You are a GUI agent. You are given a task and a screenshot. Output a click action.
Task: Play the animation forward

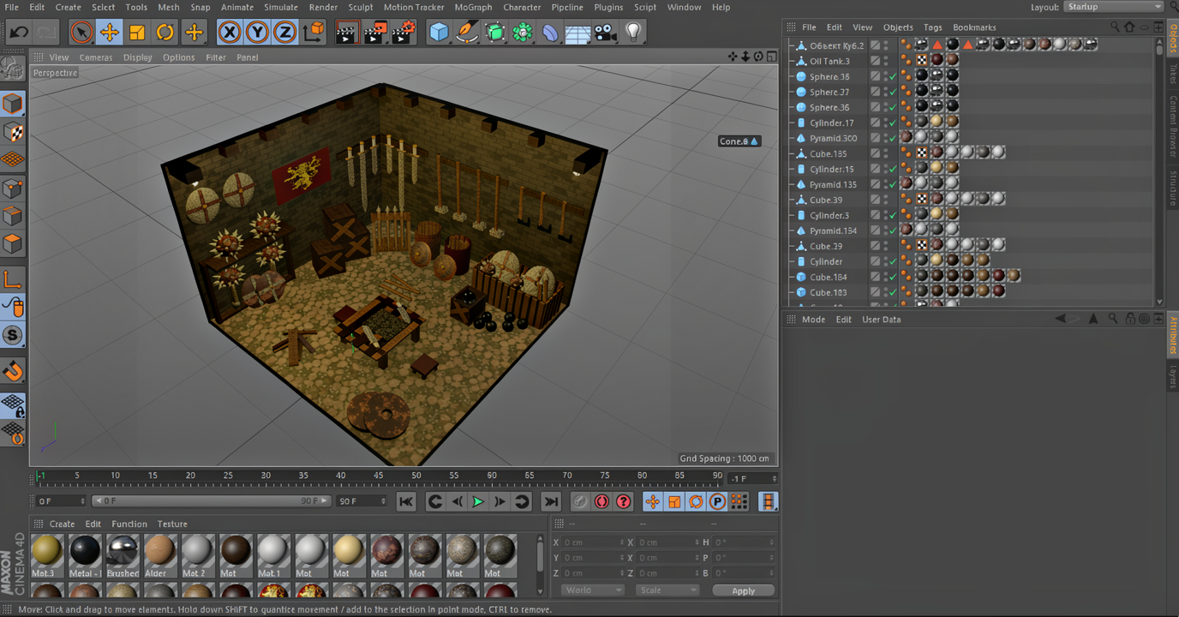(x=478, y=501)
